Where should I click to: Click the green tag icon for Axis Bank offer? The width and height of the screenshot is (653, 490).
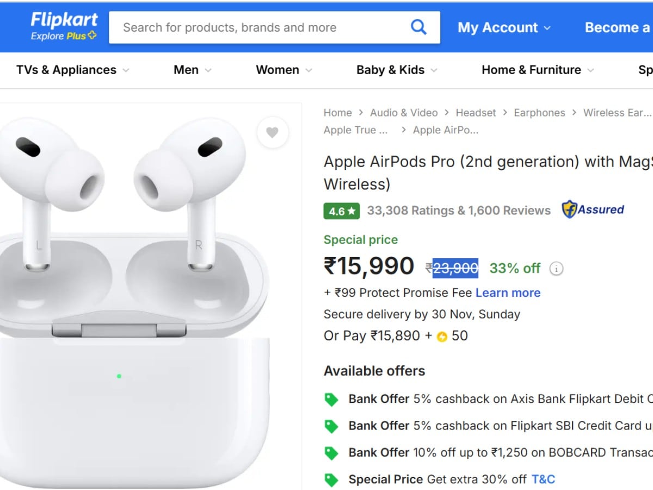(331, 400)
